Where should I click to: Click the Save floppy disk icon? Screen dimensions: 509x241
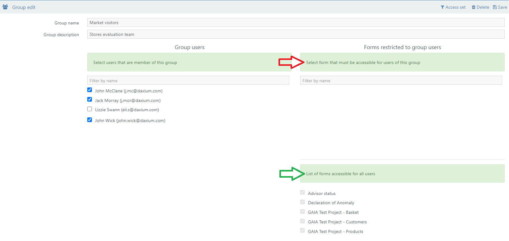click(x=495, y=7)
